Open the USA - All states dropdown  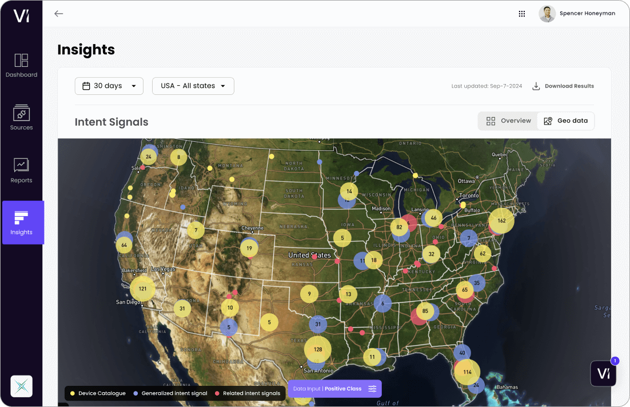point(193,86)
